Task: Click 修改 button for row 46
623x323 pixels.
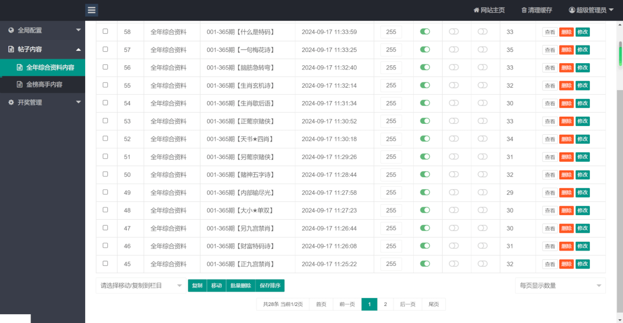Action: (583, 246)
